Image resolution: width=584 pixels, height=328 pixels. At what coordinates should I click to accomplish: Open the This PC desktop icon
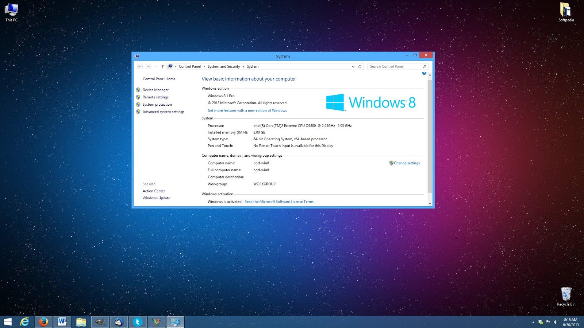[x=11, y=12]
